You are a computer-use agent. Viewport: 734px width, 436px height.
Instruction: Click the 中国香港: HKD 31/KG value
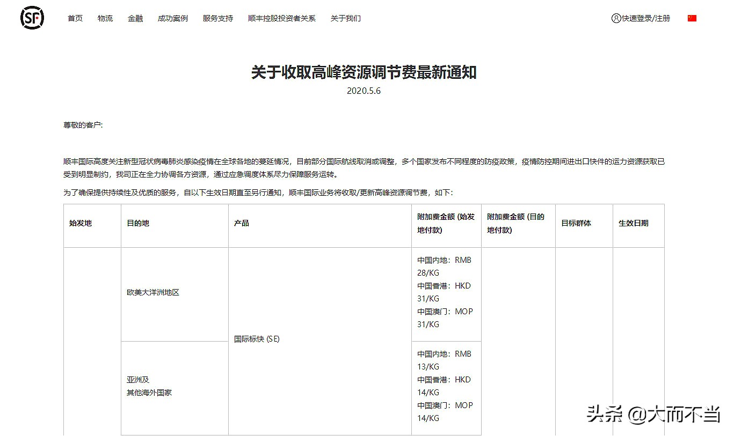point(444,292)
